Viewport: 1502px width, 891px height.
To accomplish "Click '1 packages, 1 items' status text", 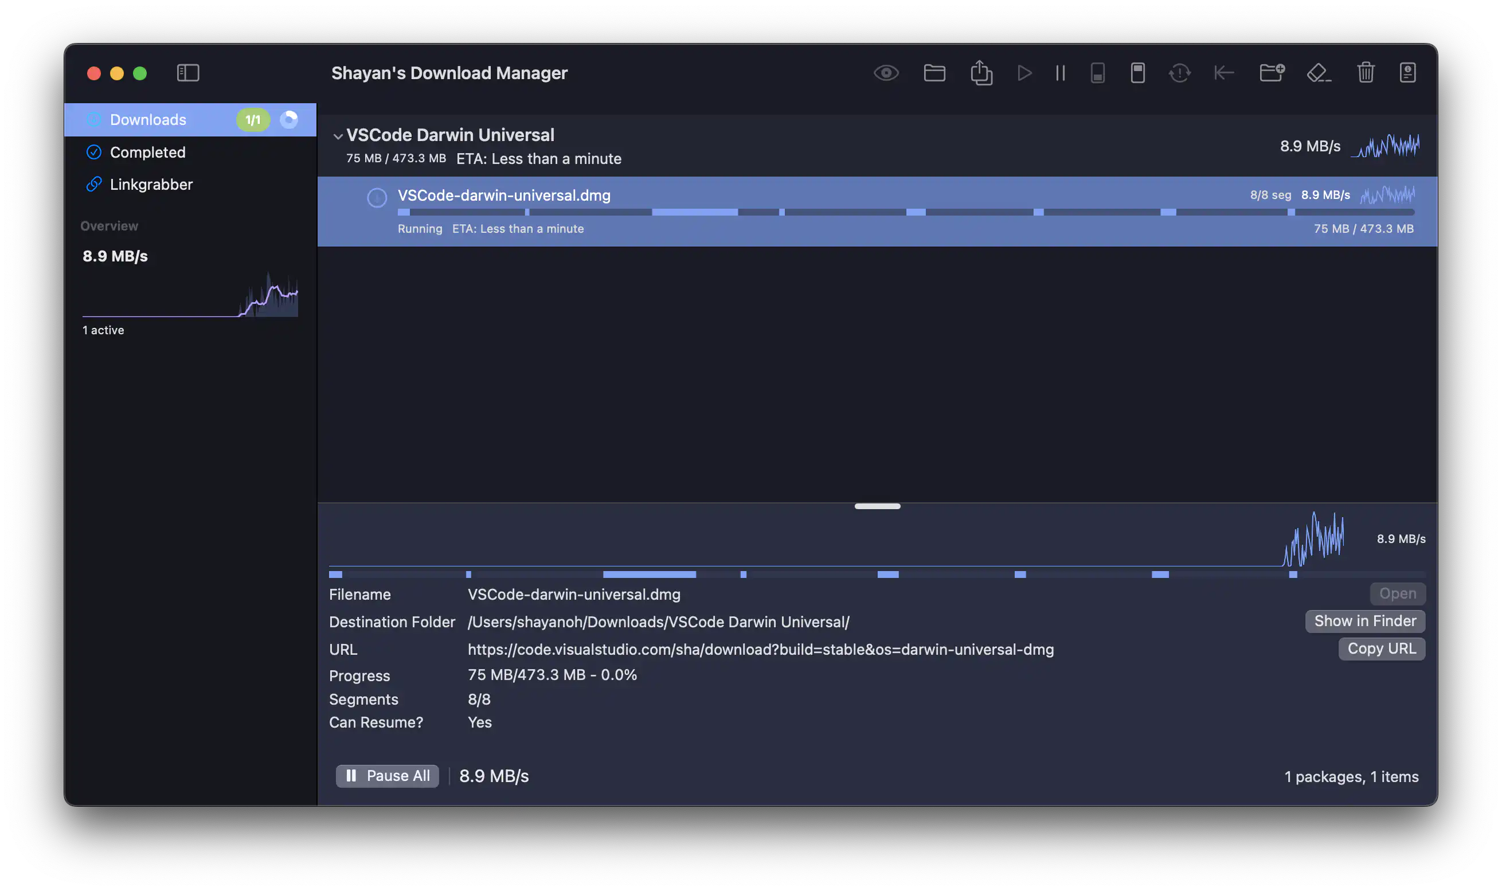I will click(x=1351, y=777).
